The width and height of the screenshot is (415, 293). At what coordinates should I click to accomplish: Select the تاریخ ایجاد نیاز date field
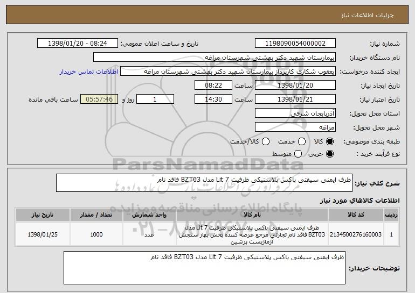point(294,85)
